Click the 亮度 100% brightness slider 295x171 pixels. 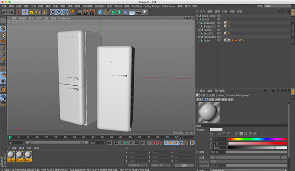click(256, 152)
